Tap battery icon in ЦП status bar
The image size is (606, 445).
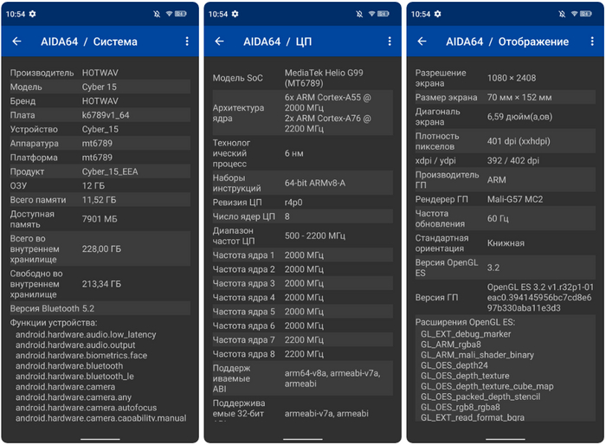384,14
